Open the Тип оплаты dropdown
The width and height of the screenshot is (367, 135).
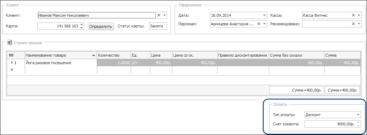point(358,115)
